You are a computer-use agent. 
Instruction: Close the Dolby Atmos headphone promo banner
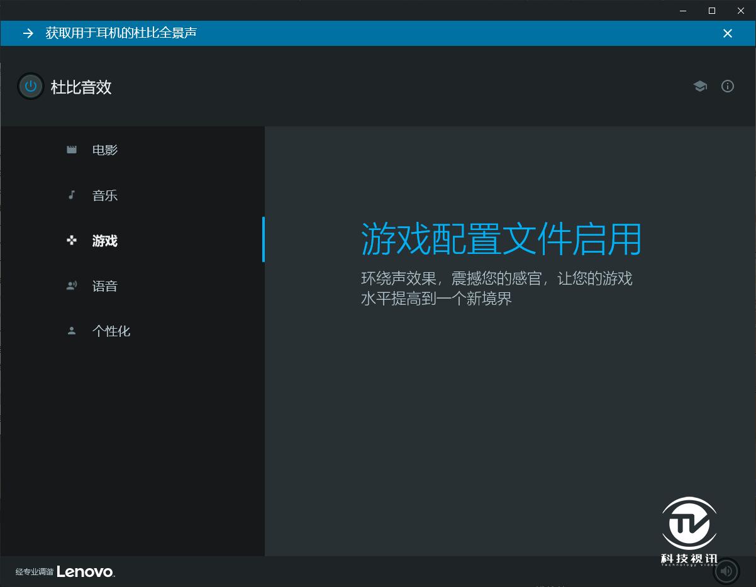pos(728,33)
